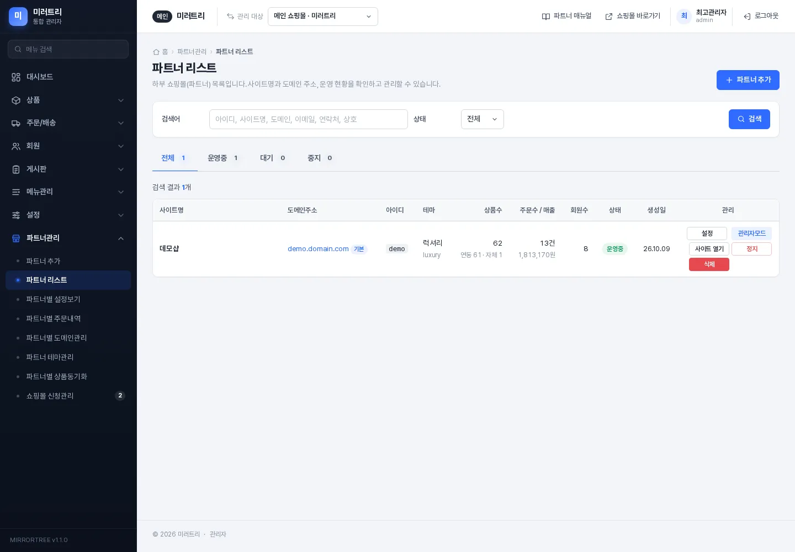Click the menu search magnifier icon
The height and width of the screenshot is (552, 795).
tap(18, 49)
